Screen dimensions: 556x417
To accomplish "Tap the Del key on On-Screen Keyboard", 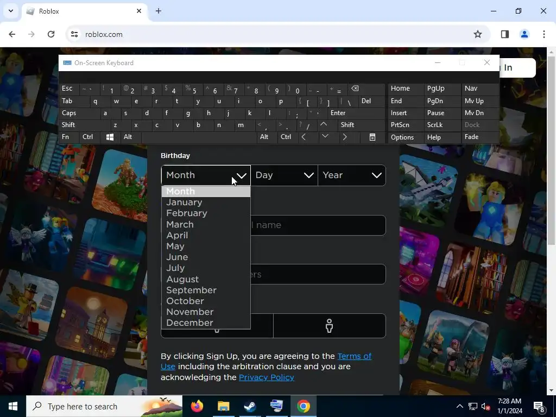I will [371, 101].
